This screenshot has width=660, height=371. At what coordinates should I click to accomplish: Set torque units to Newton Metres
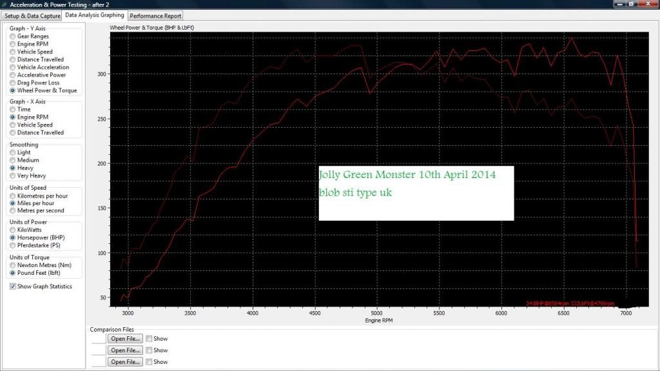13,265
